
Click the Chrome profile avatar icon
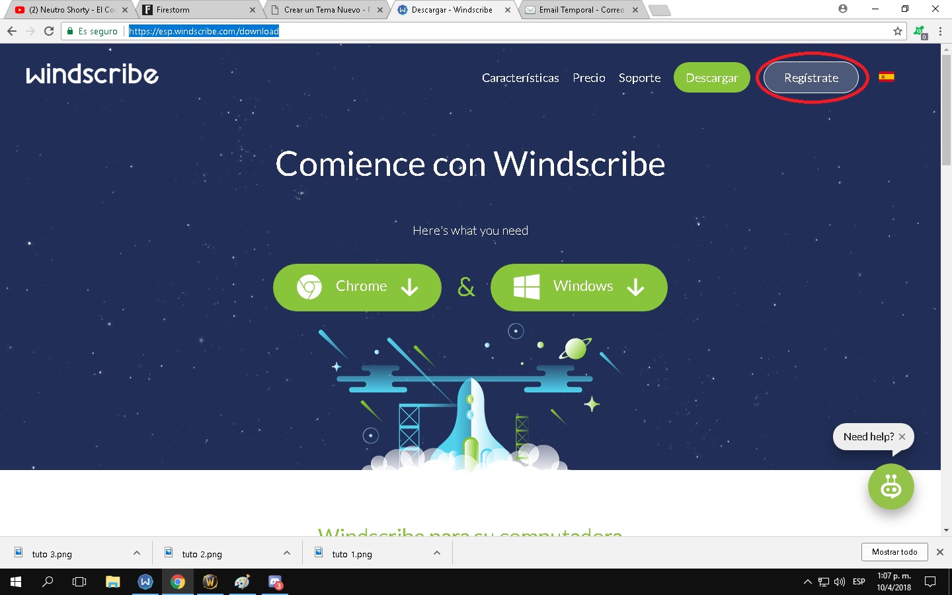point(842,9)
